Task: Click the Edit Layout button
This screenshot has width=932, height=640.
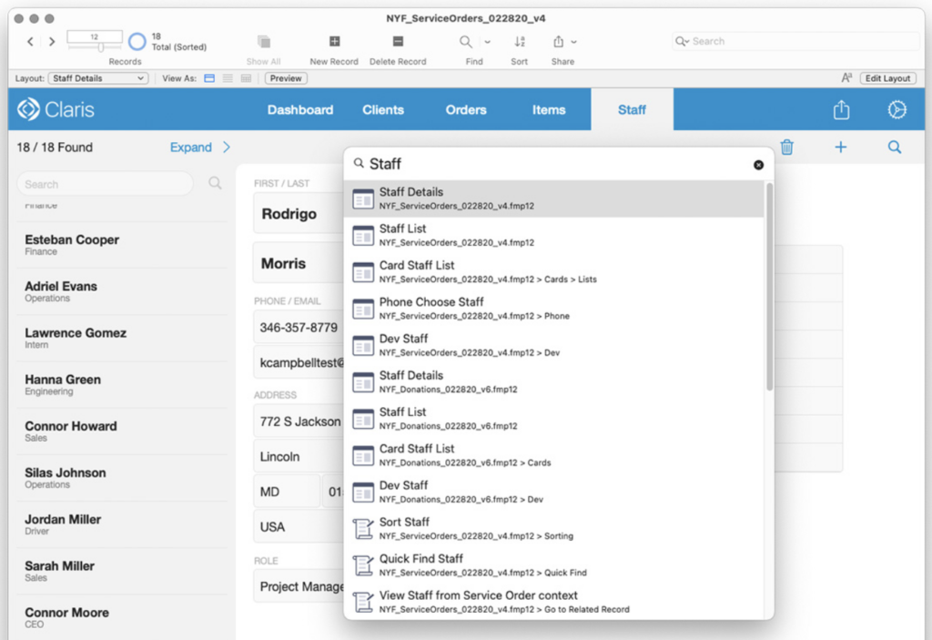Action: [x=887, y=78]
